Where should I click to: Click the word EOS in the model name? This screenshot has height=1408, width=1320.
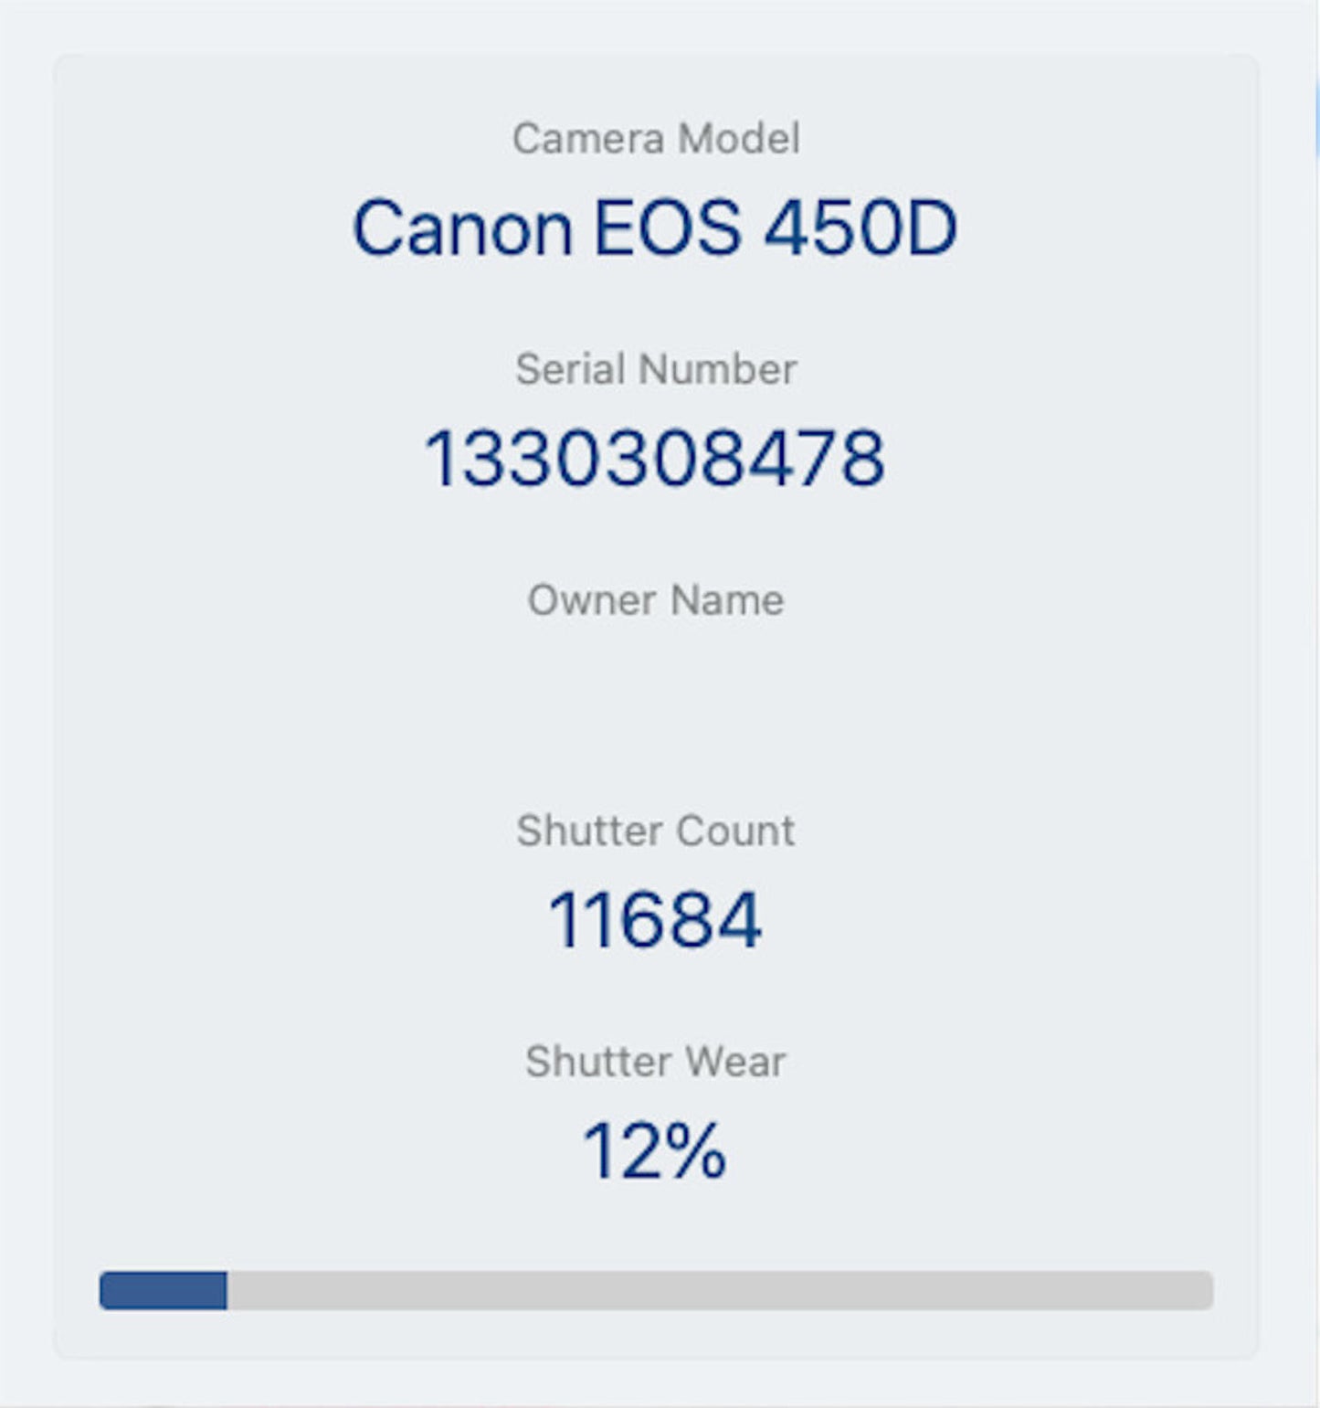point(667,228)
